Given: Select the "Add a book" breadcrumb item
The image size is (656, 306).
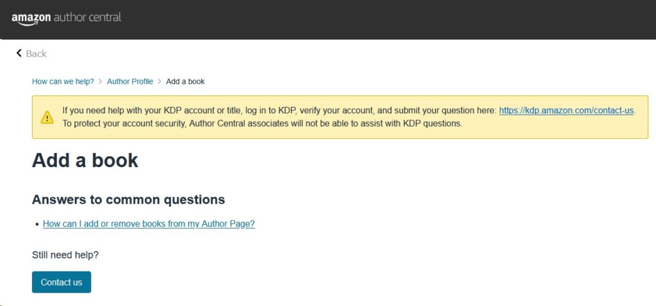Looking at the screenshot, I should coord(185,81).
